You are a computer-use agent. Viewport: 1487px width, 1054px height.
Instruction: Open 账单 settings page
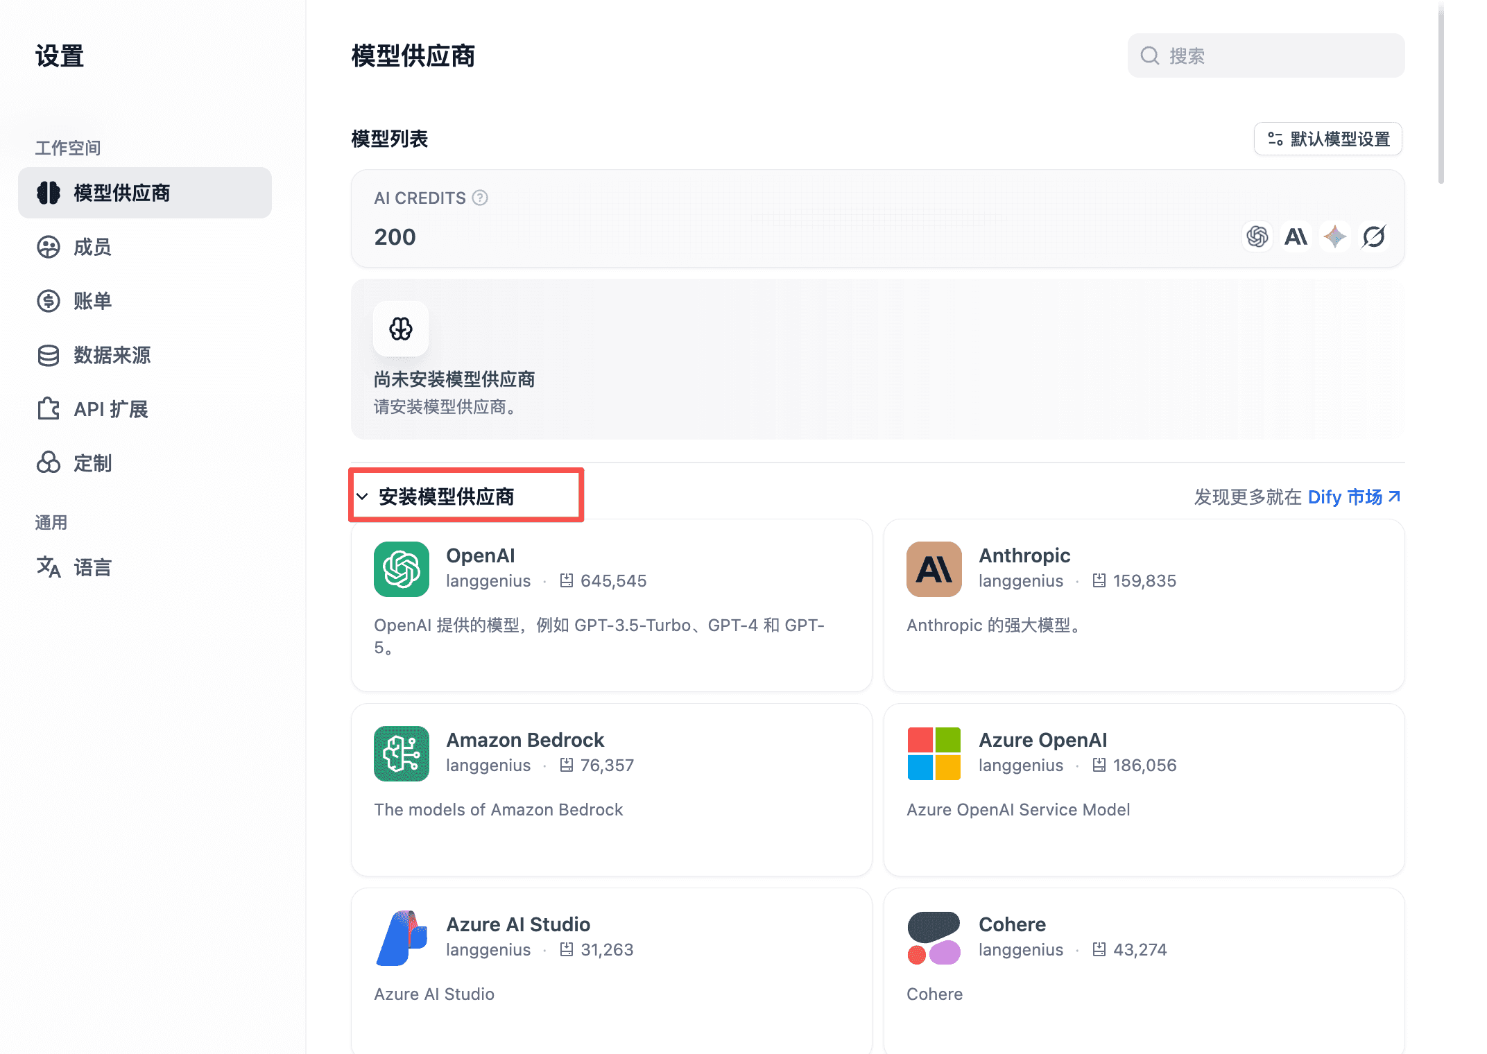145,301
